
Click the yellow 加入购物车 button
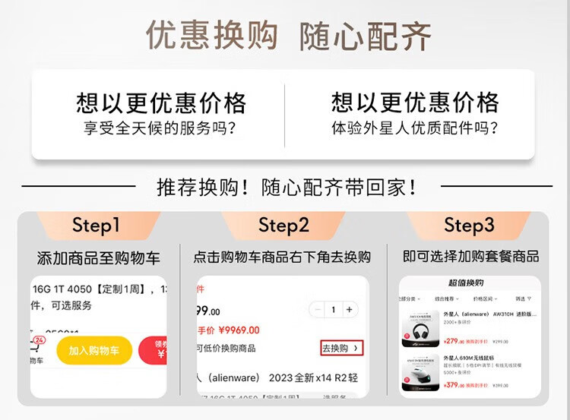coord(94,350)
